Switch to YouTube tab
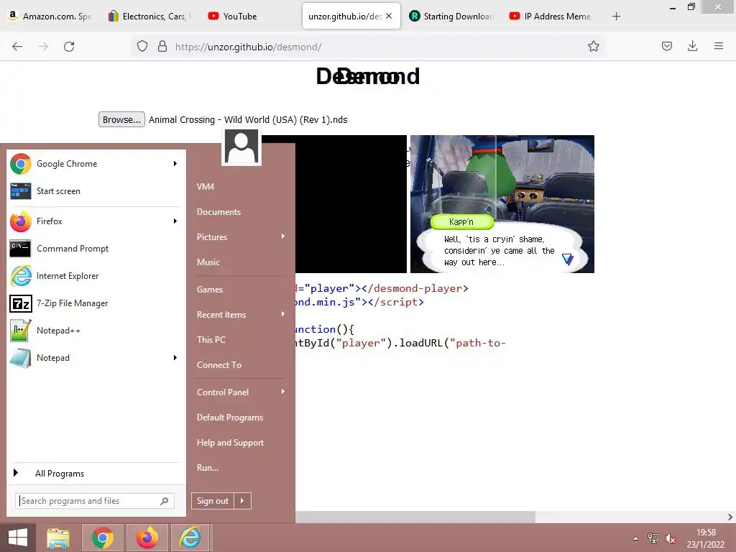Screen dimensions: 736x552 tap(249, 16)
